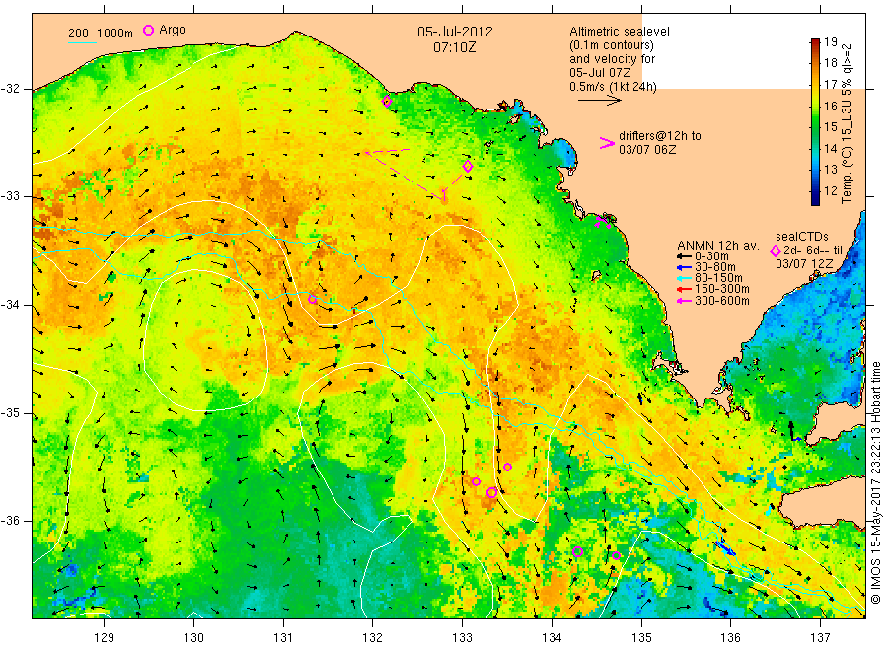The image size is (888, 651).
Task: Click the 'sealCTDs' legend heading
Action: (x=802, y=237)
